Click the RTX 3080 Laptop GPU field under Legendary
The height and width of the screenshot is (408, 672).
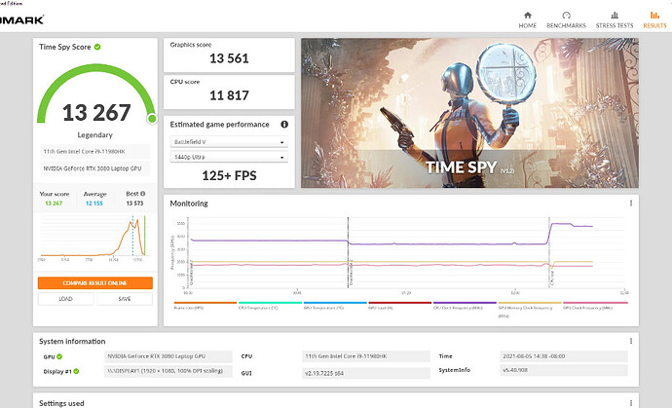coord(95,168)
